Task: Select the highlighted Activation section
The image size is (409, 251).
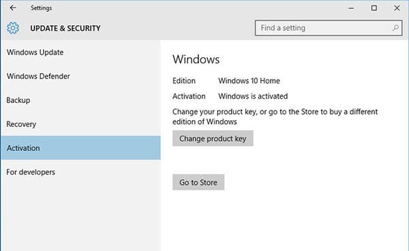Action: pos(80,148)
